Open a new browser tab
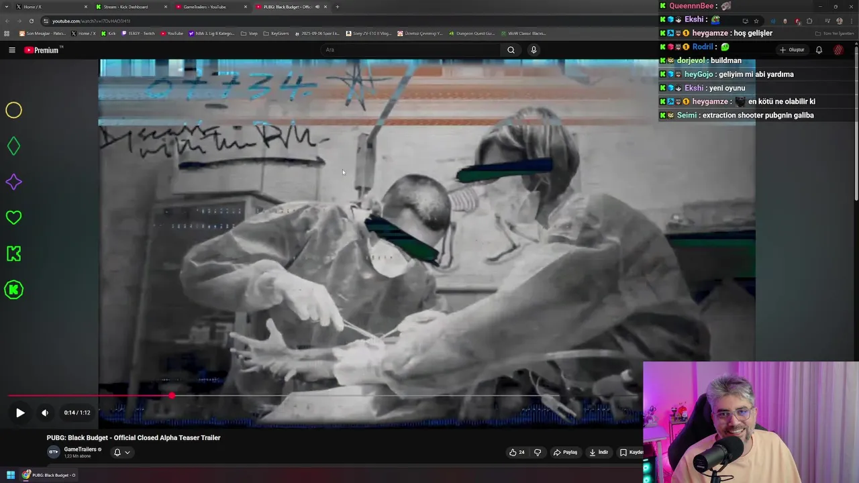Image resolution: width=859 pixels, height=483 pixels. point(337,7)
